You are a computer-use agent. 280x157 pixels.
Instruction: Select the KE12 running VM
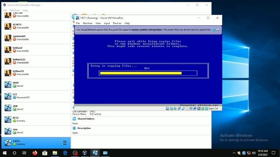[x=36, y=119]
